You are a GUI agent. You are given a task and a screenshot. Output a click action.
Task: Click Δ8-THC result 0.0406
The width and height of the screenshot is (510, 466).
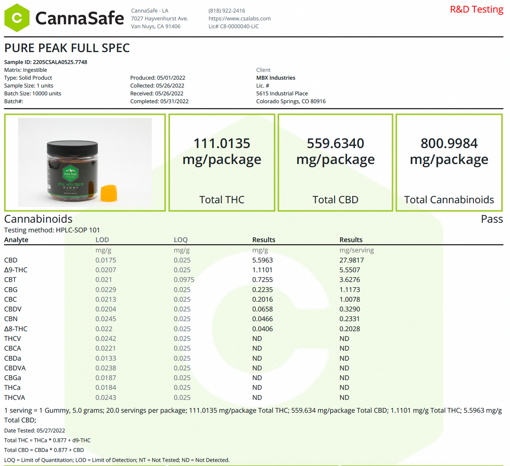pyautogui.click(x=262, y=329)
